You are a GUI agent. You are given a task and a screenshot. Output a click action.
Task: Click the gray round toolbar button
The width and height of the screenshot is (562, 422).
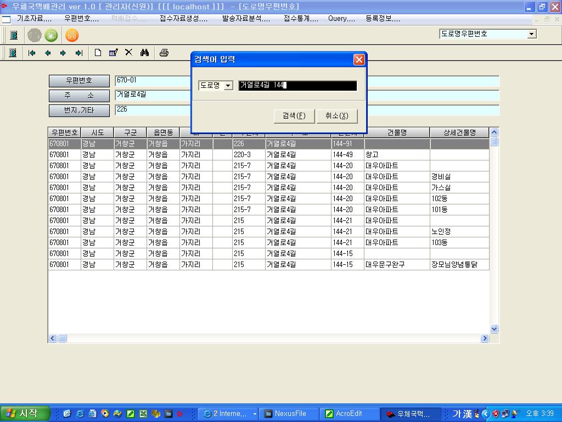(x=35, y=35)
